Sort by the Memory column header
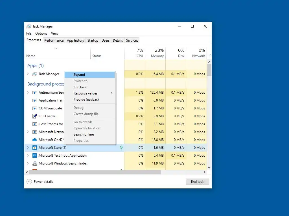This screenshot has height=216, width=289. [156, 53]
